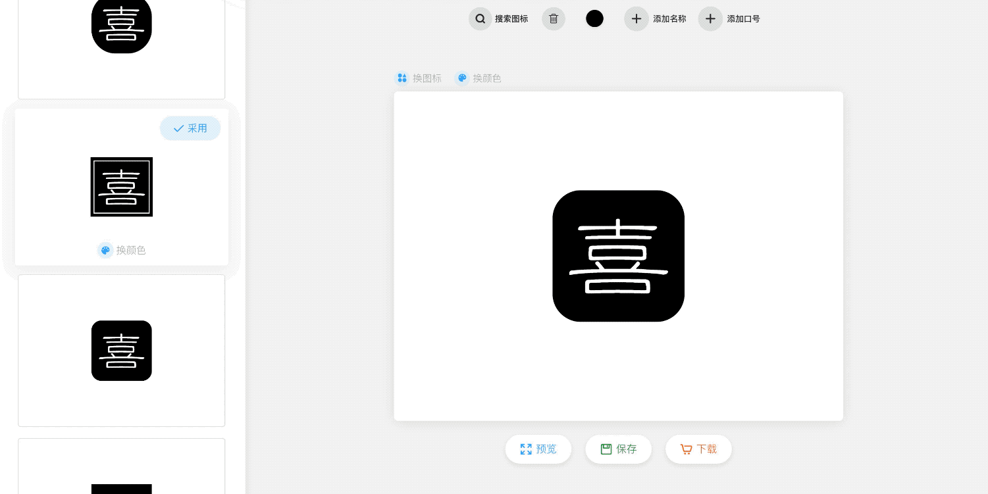Click the cart icon on 下载 button
The image size is (988, 494).
point(687,449)
